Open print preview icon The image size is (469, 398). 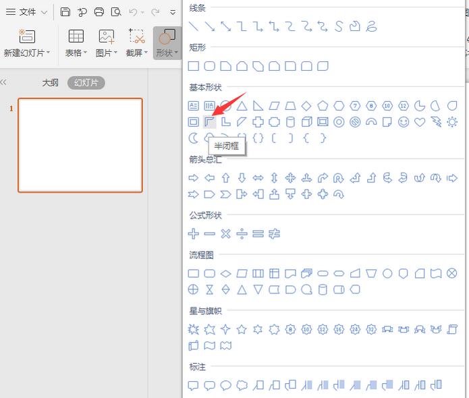pos(116,12)
